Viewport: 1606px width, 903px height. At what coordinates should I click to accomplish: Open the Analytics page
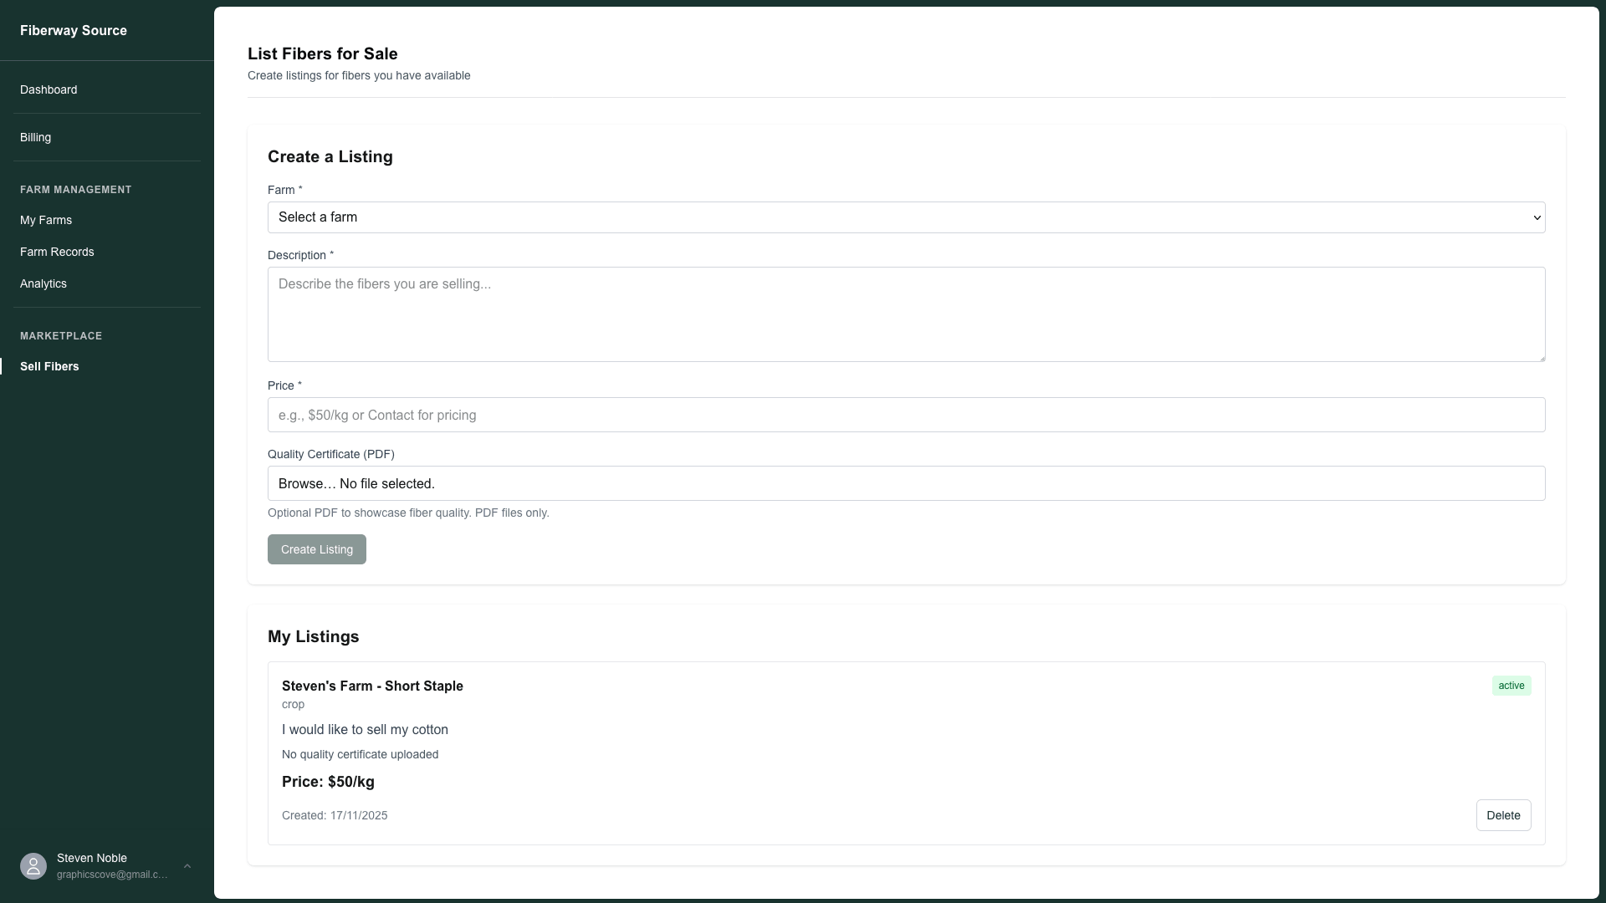43,283
